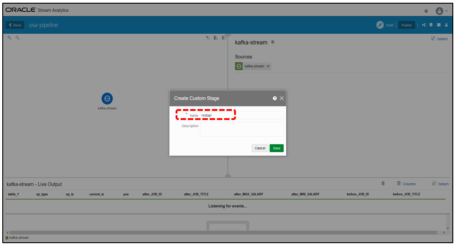Viewport: 456px width, 245px height.
Task: Click the pos column header
Action: click(126, 194)
